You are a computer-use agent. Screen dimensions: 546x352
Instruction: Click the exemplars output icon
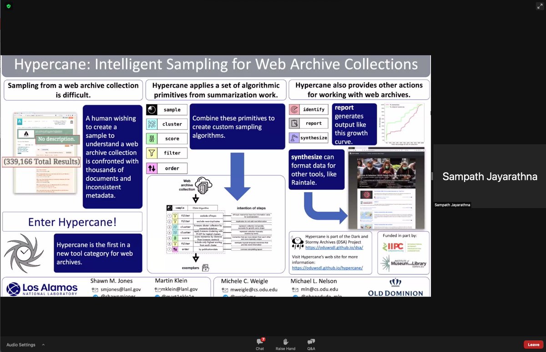[205, 268]
